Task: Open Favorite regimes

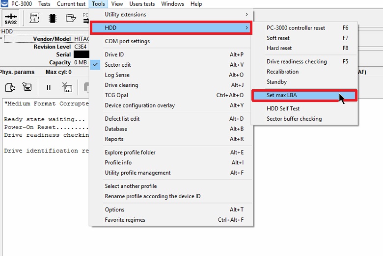Action: click(171, 220)
